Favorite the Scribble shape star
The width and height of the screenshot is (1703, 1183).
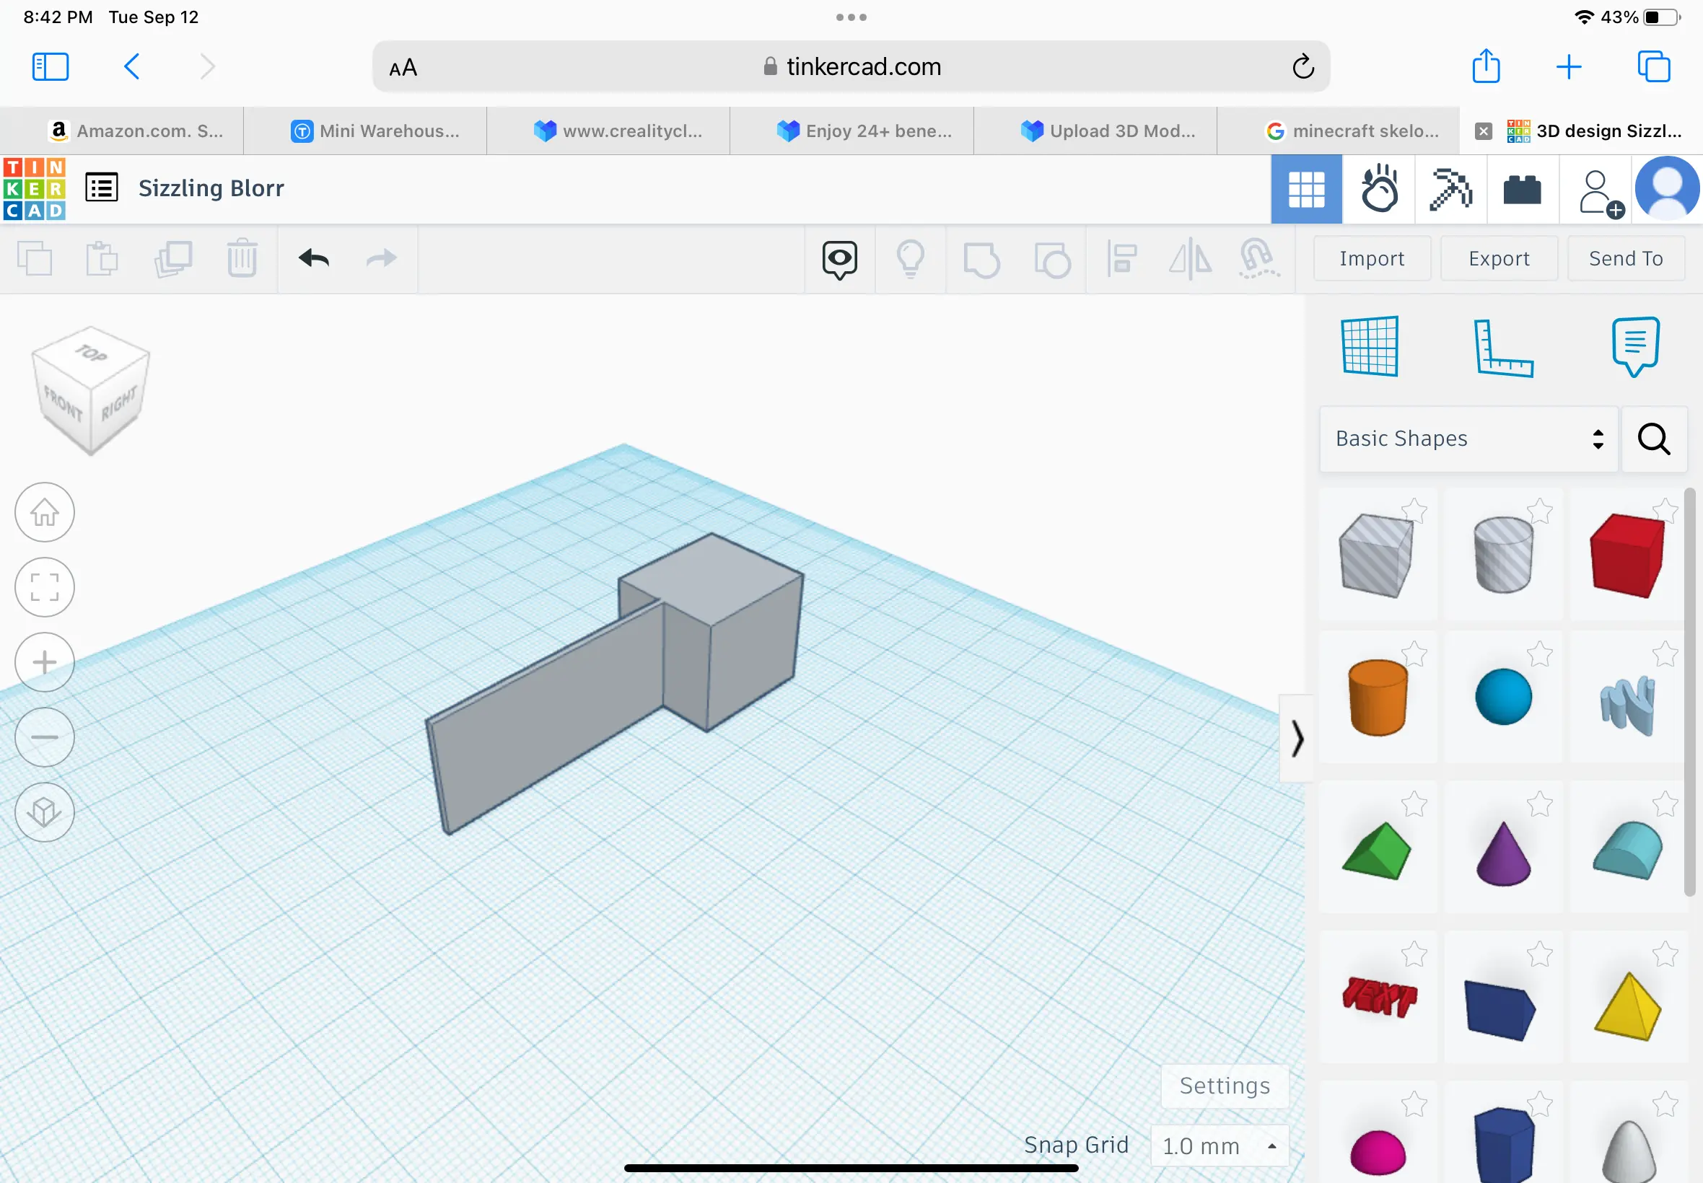[x=1665, y=654]
